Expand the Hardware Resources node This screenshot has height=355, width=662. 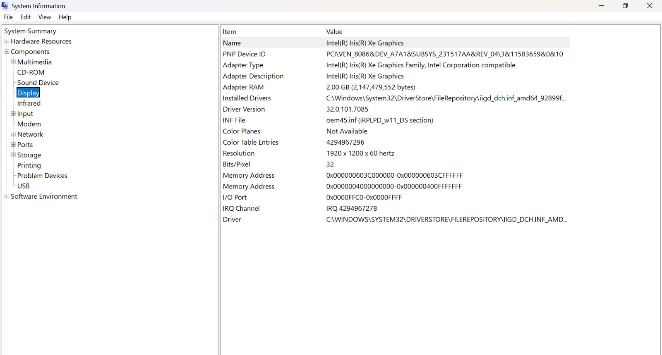7,41
